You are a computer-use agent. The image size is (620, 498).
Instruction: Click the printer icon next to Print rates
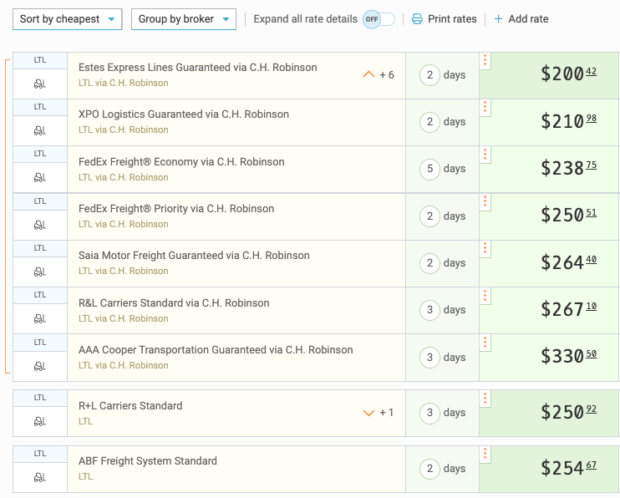pyautogui.click(x=417, y=19)
